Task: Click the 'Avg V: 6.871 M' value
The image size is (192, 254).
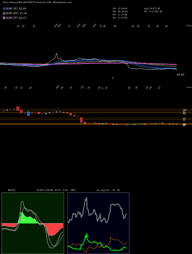Action: click(x=152, y=8)
